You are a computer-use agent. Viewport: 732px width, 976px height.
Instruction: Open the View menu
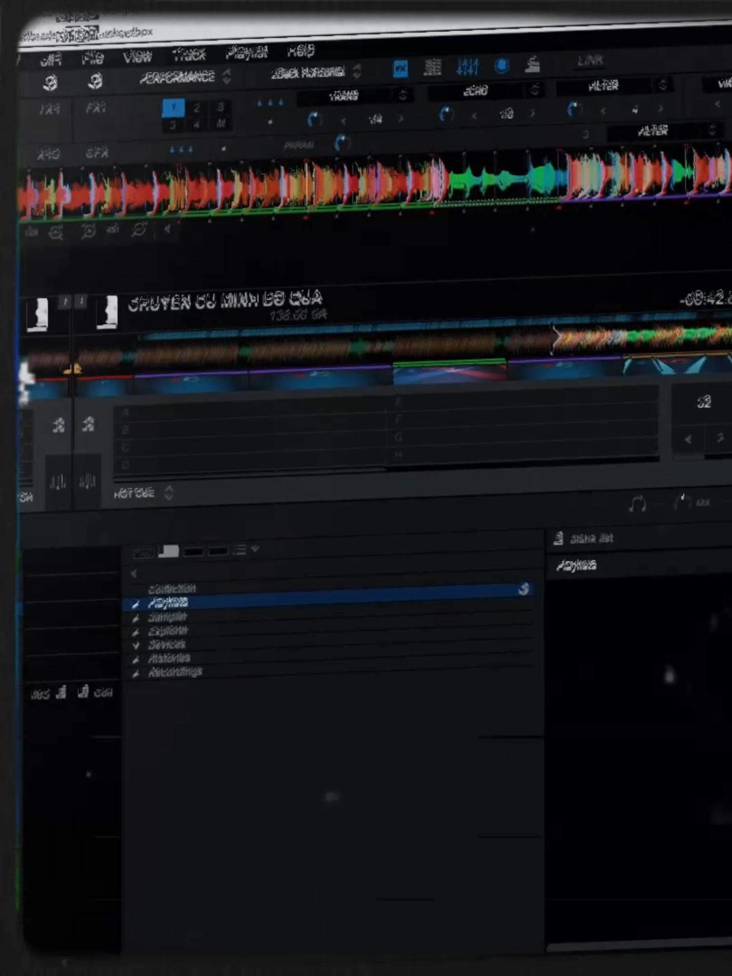click(138, 57)
